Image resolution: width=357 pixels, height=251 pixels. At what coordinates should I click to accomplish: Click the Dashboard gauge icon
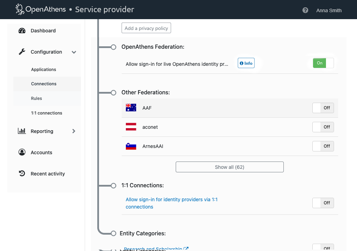pyautogui.click(x=22, y=31)
